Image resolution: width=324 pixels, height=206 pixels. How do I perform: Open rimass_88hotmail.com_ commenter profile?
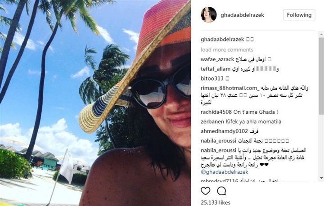(229, 88)
